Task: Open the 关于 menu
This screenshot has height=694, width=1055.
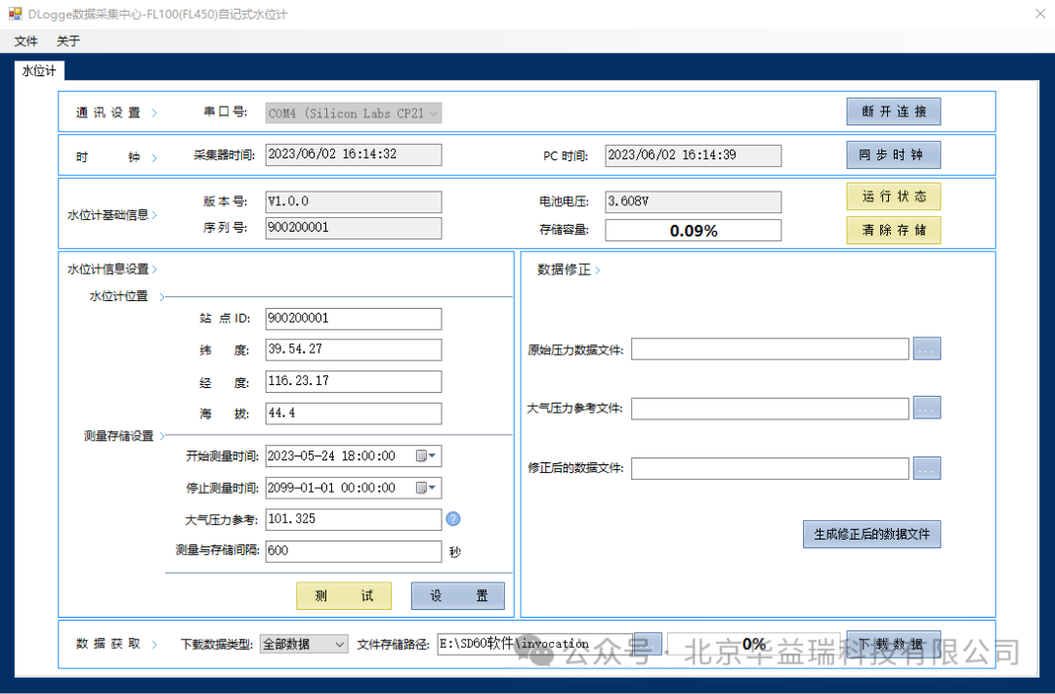Action: tap(66, 41)
